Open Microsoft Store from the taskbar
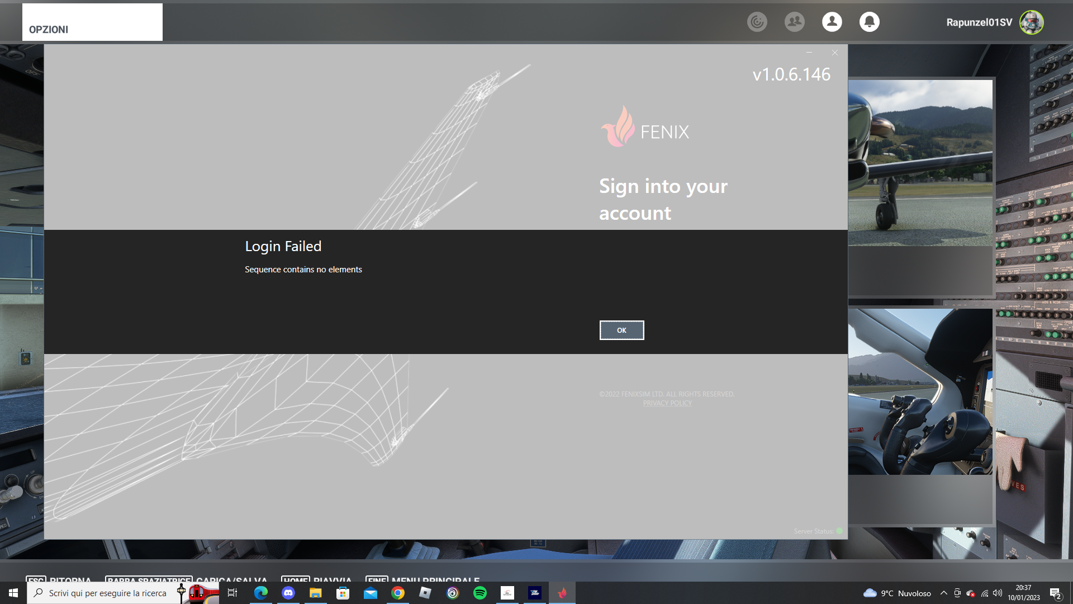This screenshot has width=1073, height=604. [343, 593]
